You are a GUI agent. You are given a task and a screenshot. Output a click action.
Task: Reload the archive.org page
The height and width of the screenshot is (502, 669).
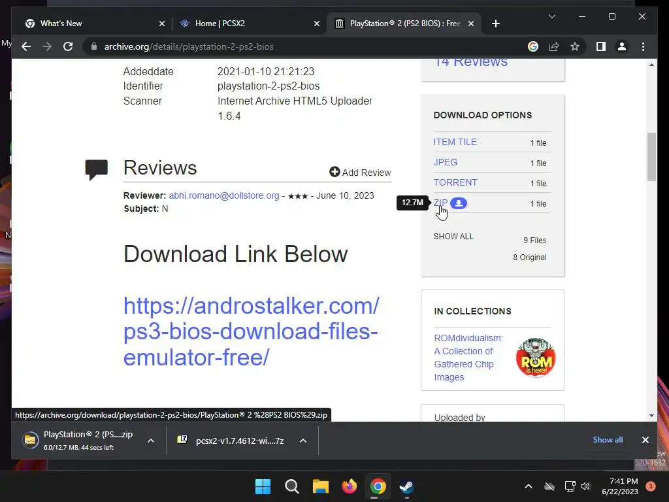pos(68,46)
